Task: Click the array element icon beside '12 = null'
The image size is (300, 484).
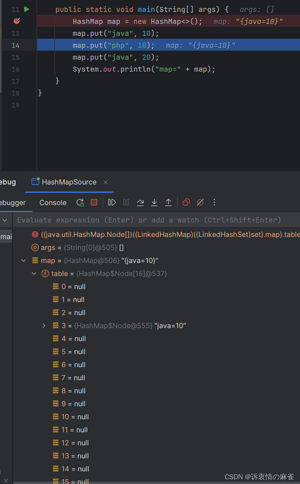Action: pos(55,443)
